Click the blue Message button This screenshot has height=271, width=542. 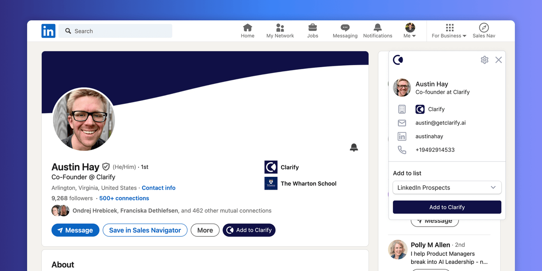pyautogui.click(x=76, y=230)
